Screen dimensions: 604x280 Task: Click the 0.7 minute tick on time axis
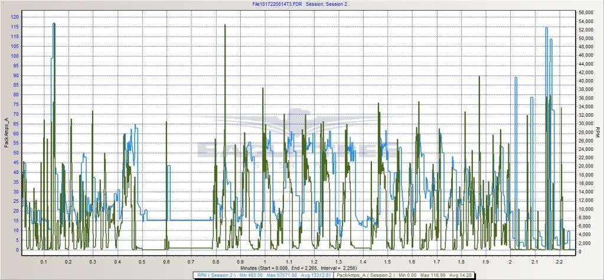(190, 261)
